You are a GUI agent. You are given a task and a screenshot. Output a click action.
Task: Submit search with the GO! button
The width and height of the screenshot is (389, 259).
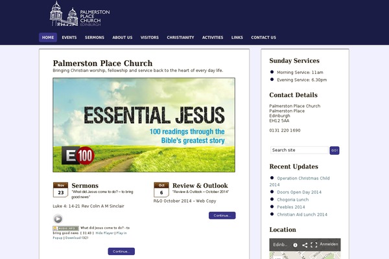pos(335,150)
